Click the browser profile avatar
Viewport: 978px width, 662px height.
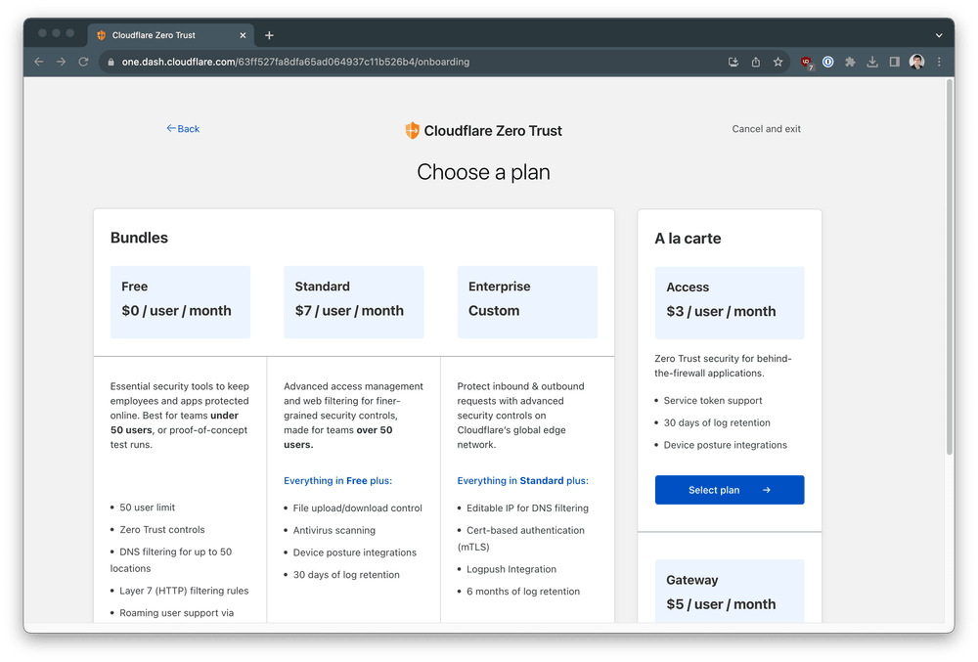tap(916, 61)
